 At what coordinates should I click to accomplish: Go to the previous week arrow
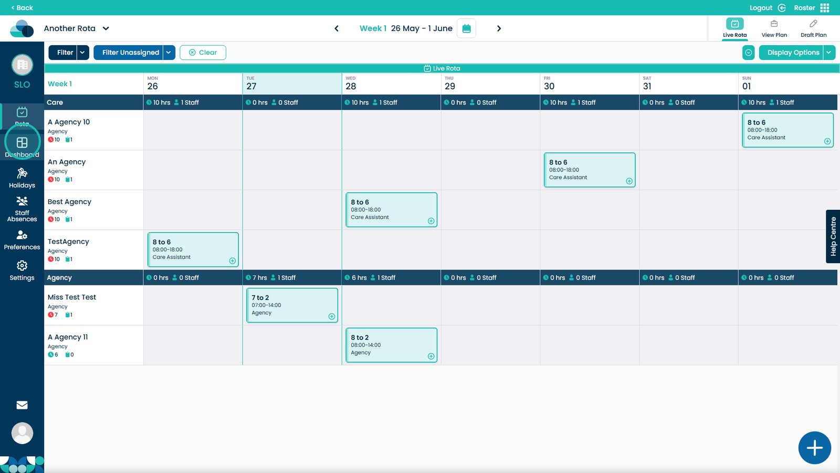(x=337, y=28)
